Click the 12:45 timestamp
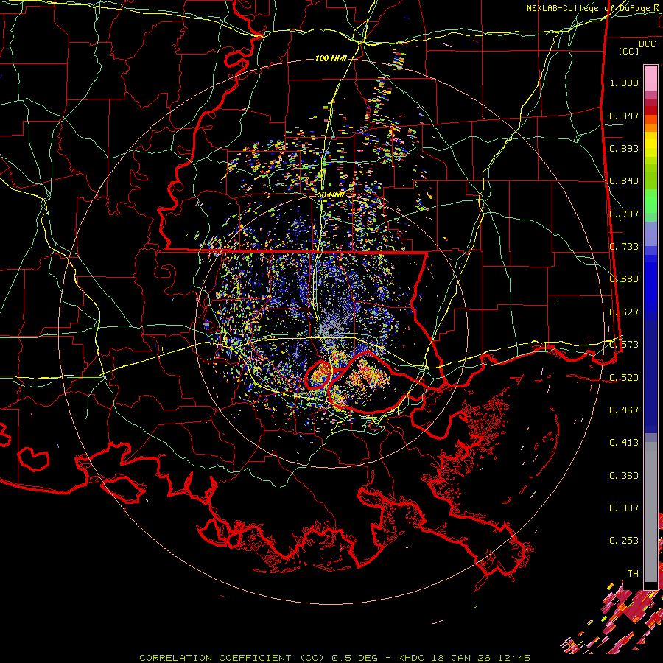Image resolution: width=663 pixels, height=663 pixels. [x=513, y=658]
